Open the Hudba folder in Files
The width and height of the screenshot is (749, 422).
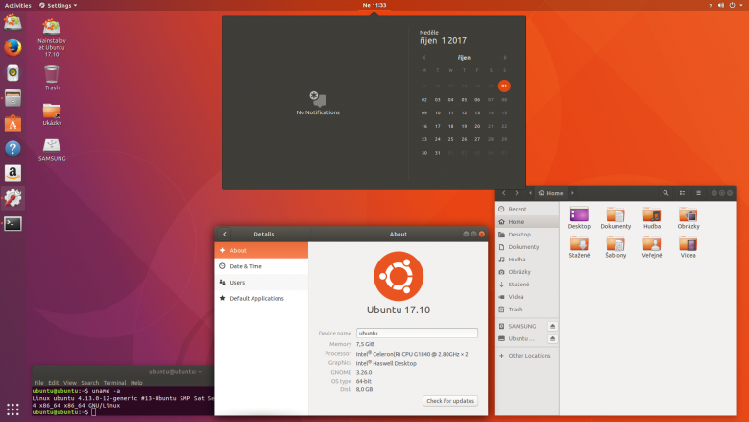pos(652,218)
